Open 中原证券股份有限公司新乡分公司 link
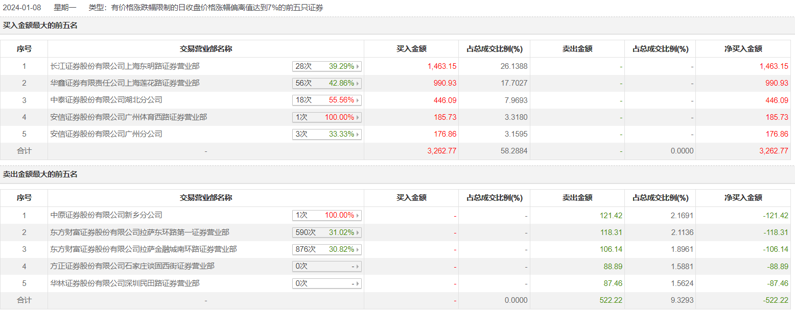795x314 pixels. pyautogui.click(x=106, y=215)
